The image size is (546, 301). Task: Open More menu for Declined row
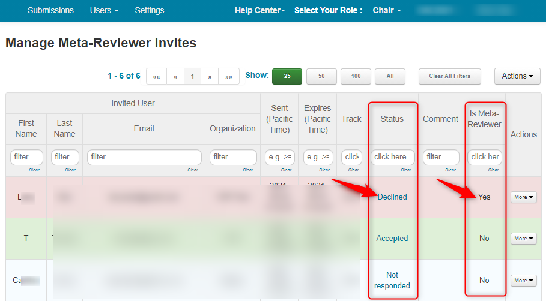point(523,197)
